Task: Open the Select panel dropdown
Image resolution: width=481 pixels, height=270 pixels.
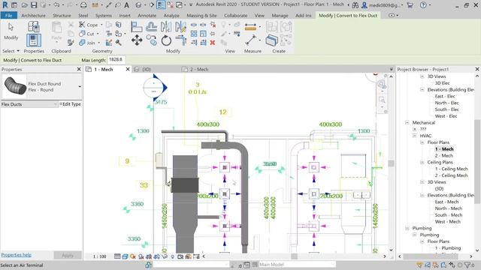Action: [11, 51]
